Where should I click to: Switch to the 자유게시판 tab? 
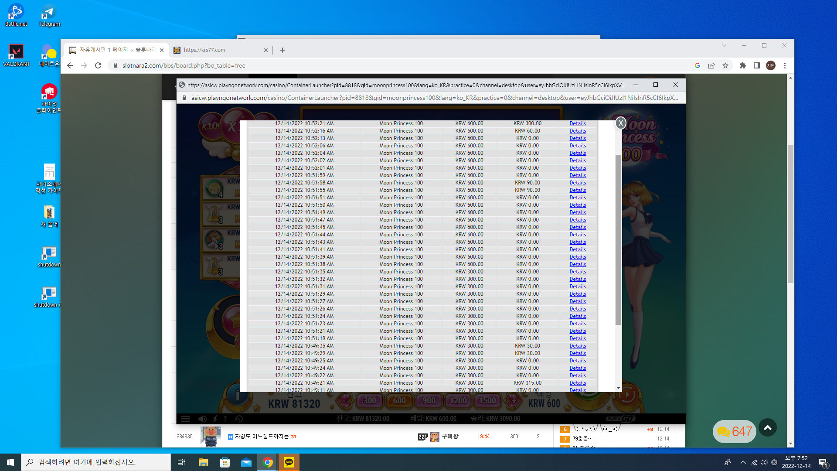(116, 50)
